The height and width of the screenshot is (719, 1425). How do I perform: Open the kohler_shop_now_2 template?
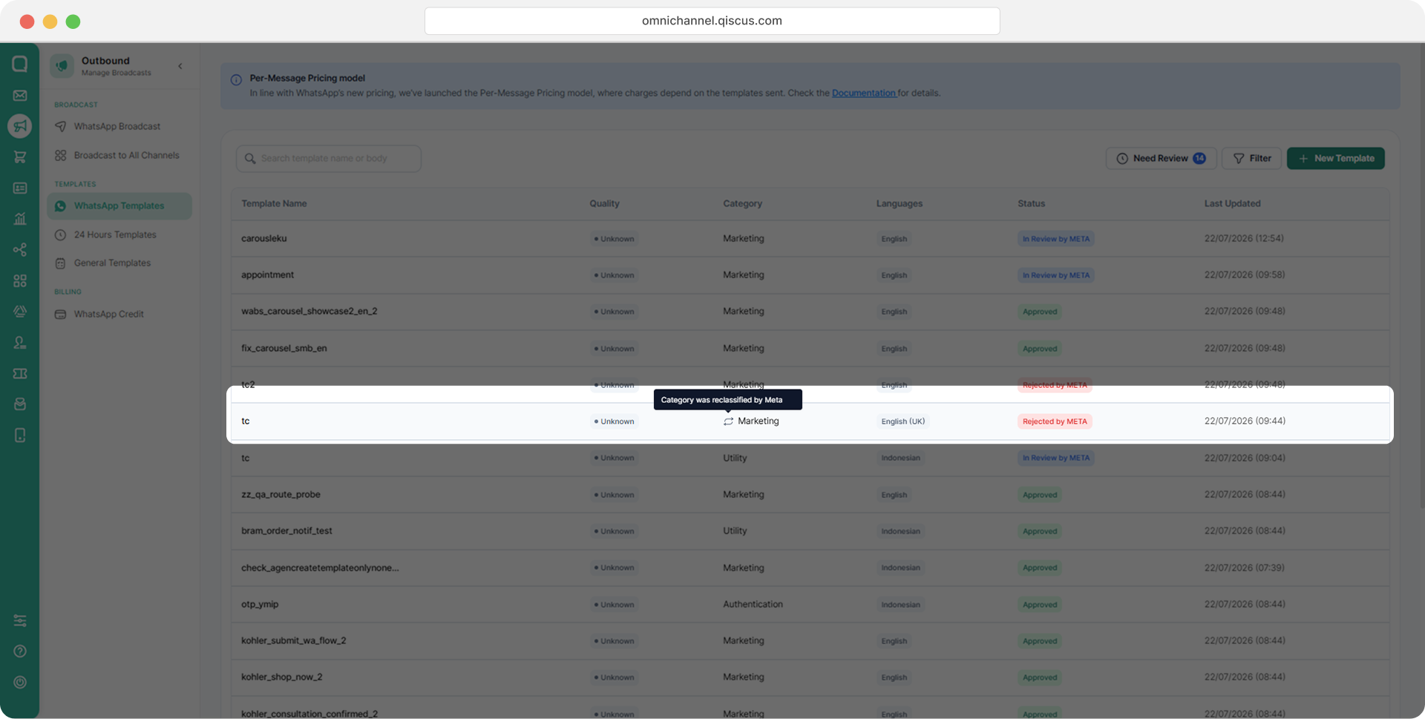[810, 677]
